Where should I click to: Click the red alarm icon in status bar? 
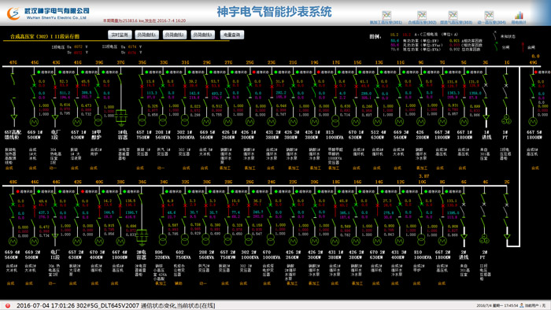click(8, 305)
